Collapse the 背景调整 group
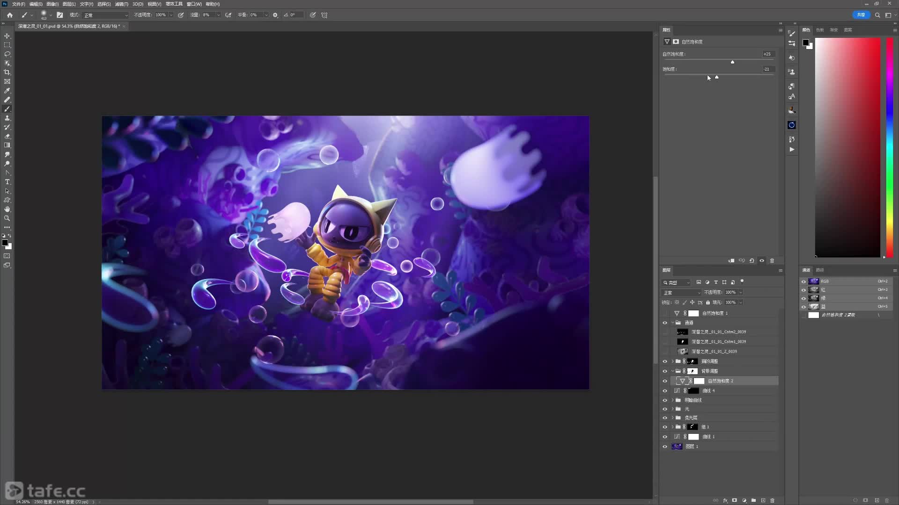This screenshot has width=899, height=505. [x=673, y=371]
